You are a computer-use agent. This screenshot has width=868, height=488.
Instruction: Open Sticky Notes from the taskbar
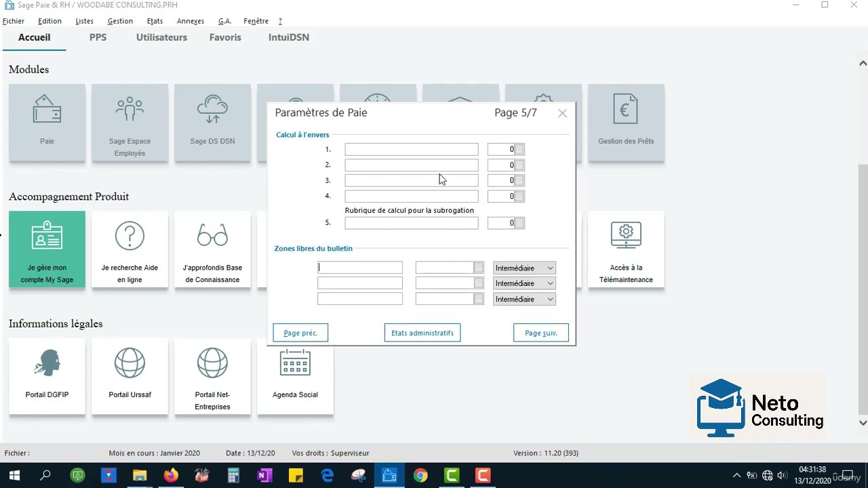click(296, 476)
